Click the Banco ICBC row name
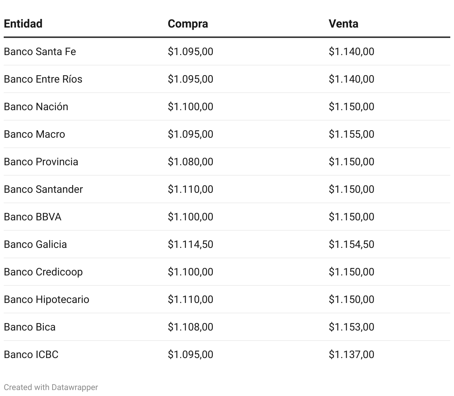 pyautogui.click(x=31, y=354)
